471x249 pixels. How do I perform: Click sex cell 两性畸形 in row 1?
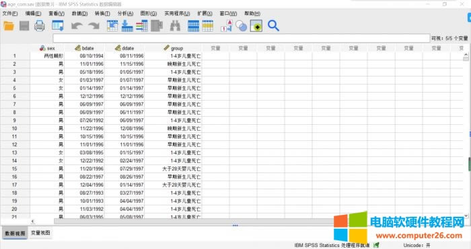click(47, 56)
